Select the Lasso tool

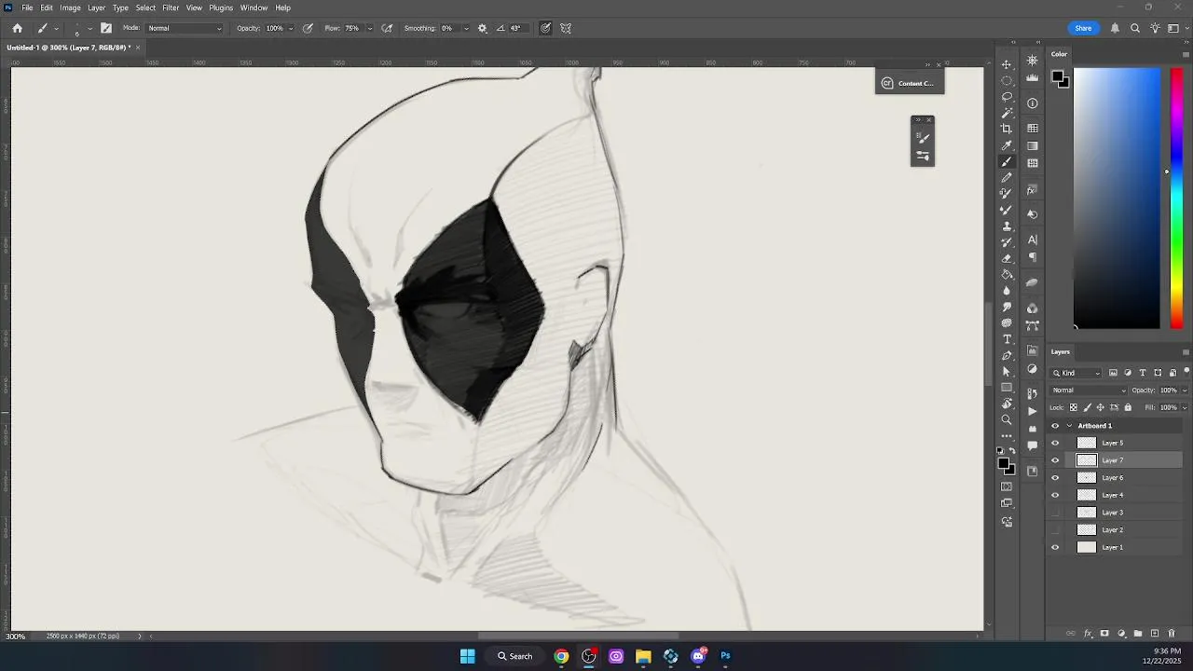click(x=1007, y=96)
